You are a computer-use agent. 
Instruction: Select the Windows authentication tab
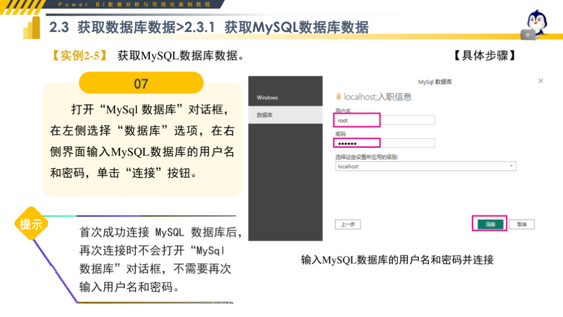[x=286, y=97]
